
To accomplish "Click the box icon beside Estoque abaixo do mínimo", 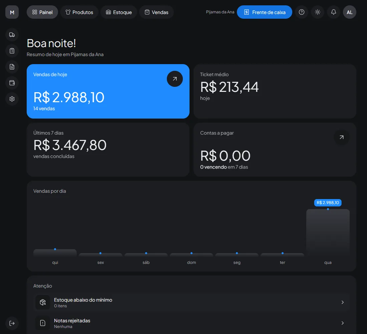I will 43,302.
